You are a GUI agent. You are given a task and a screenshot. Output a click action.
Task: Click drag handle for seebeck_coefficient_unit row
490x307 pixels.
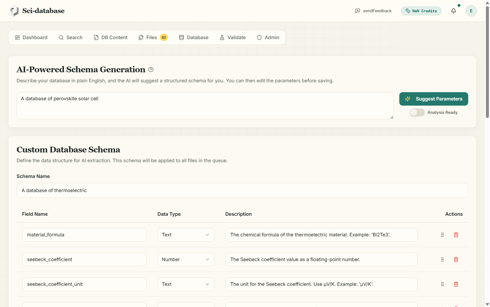coord(442,284)
